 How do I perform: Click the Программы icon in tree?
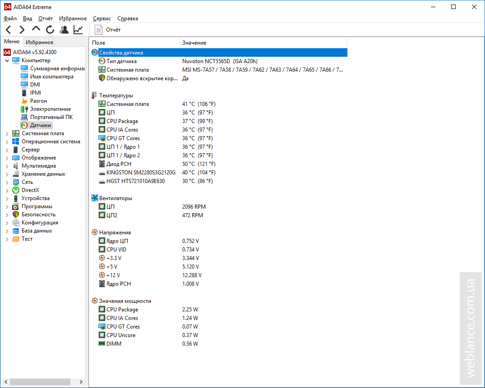tap(16, 206)
